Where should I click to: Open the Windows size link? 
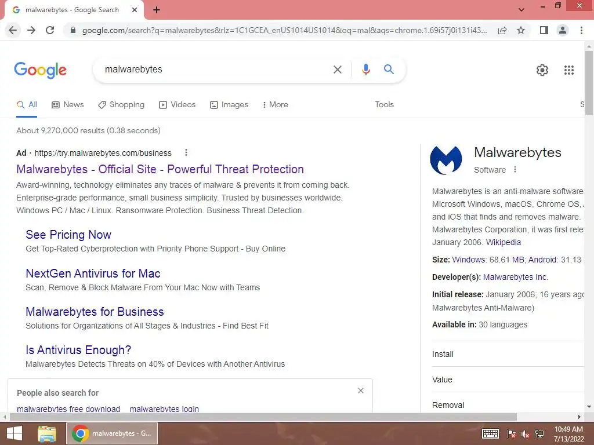pyautogui.click(x=469, y=260)
